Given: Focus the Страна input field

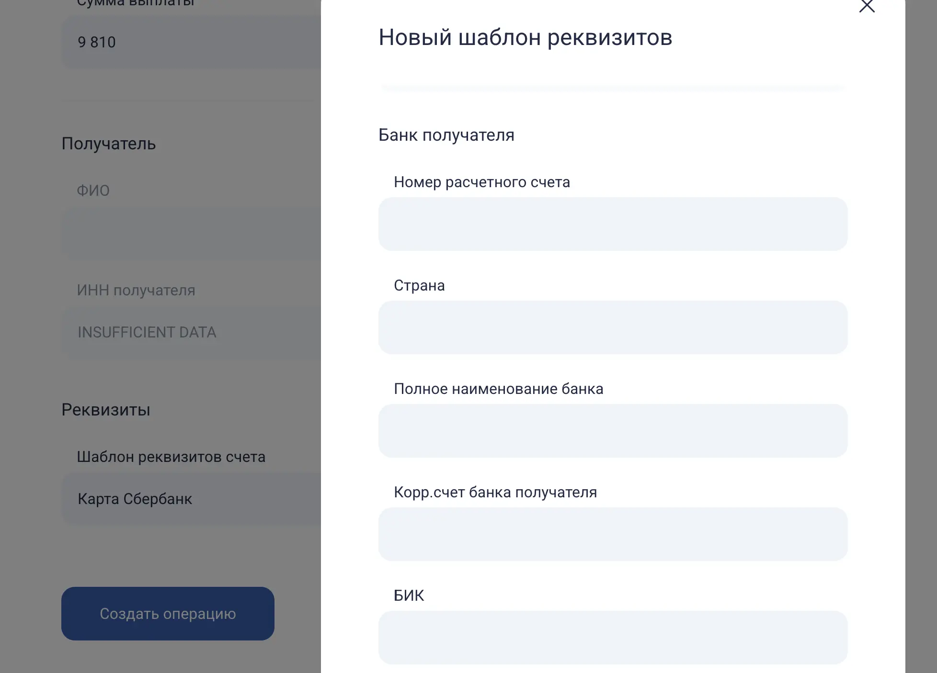Looking at the screenshot, I should coord(613,327).
